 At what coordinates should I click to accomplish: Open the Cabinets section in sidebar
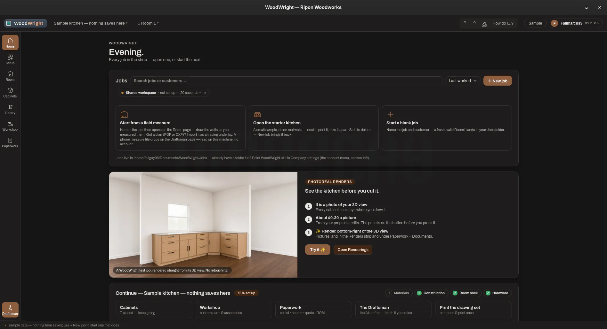[x=10, y=93]
